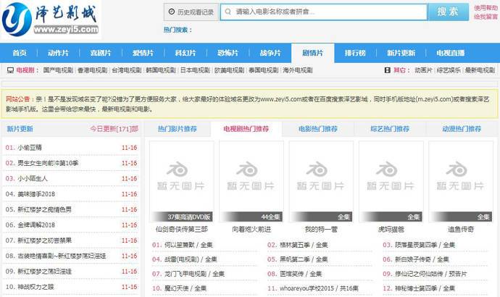This screenshot has height=297, width=500.
Task: Click the TV icon before 电视剧
Action: tap(9, 70)
